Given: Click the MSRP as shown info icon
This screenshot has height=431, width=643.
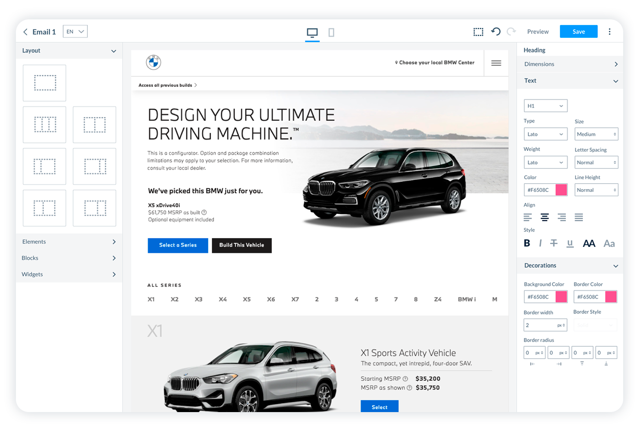Looking at the screenshot, I should click(x=409, y=388).
